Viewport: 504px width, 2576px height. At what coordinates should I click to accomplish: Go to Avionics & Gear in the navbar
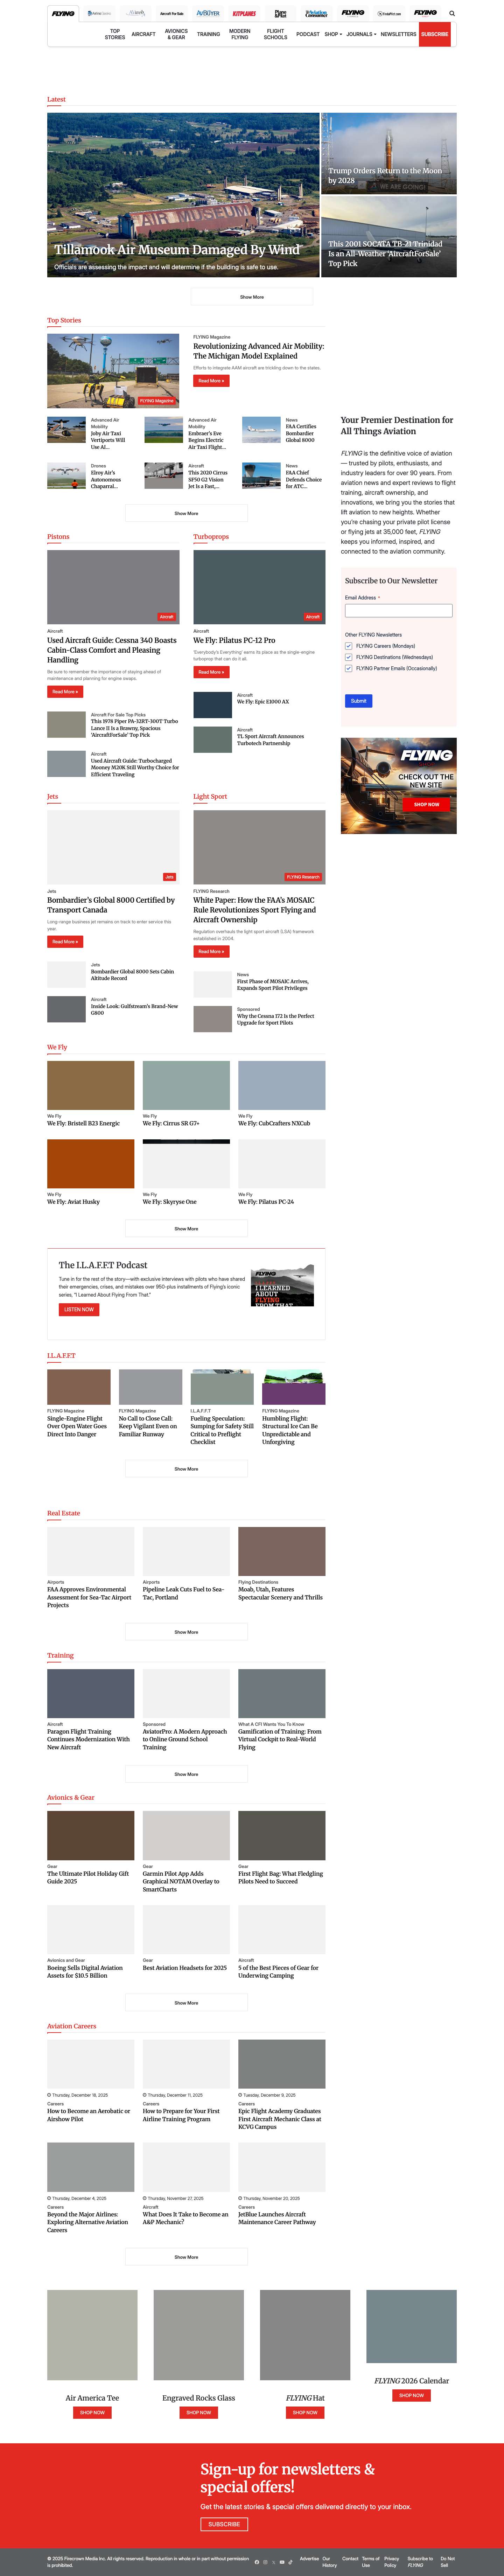[176, 34]
